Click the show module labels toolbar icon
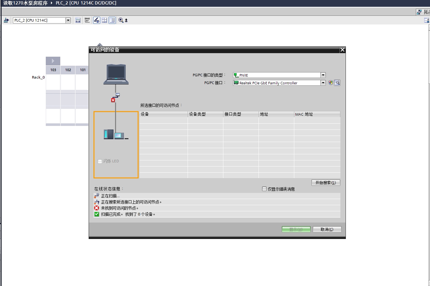 click(78, 20)
